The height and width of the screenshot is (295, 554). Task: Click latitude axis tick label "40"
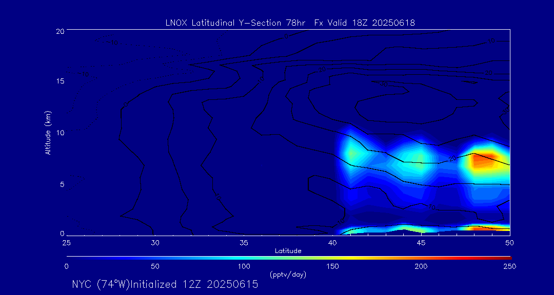pos(332,243)
